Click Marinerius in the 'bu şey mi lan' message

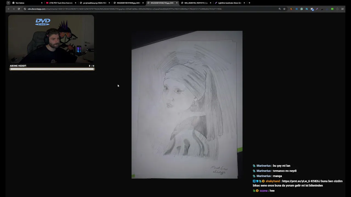coord(264,166)
